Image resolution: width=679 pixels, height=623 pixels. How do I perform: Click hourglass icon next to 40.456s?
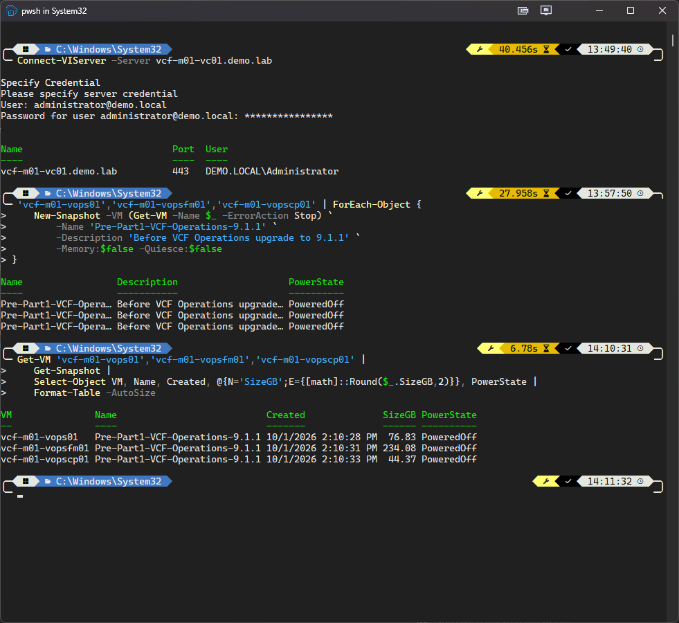point(546,49)
